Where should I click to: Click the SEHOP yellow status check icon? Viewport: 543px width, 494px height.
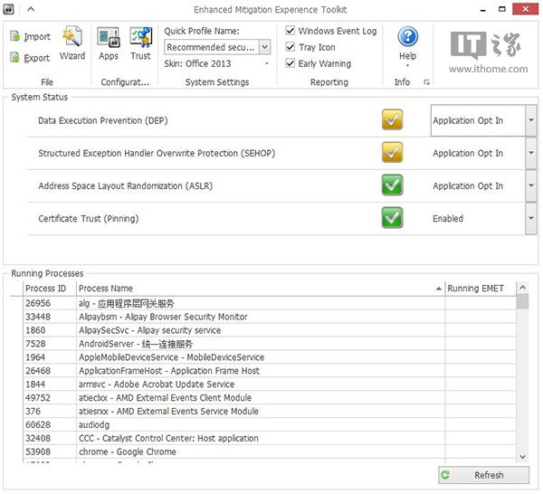coord(392,152)
